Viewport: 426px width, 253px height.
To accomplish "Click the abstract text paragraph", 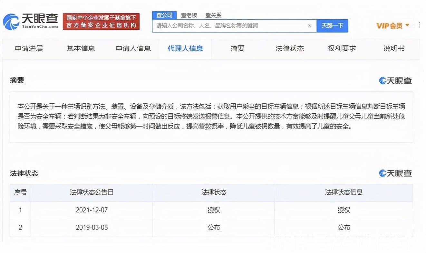I will (211, 117).
